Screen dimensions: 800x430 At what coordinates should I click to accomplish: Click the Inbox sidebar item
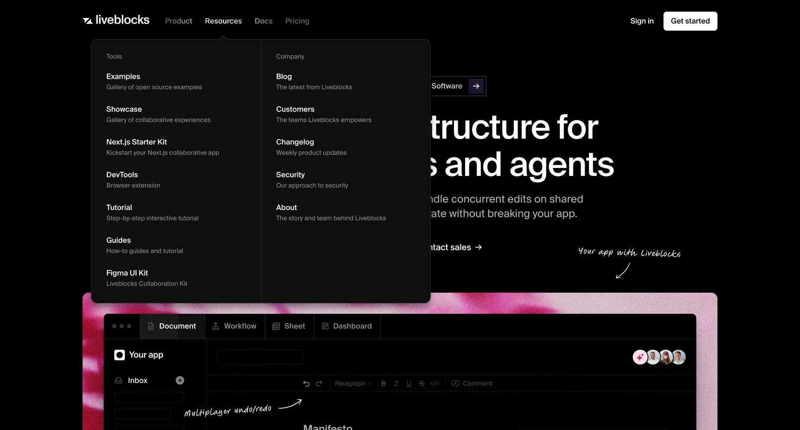click(149, 380)
